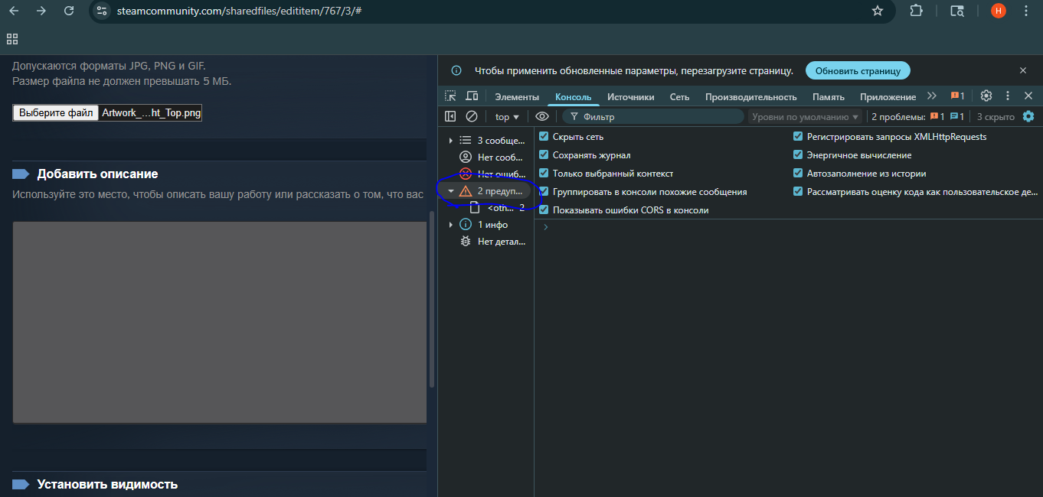Viewport: 1043px width, 497px height.
Task: Click the '3 скрыто' hidden messages label
Action: point(996,117)
